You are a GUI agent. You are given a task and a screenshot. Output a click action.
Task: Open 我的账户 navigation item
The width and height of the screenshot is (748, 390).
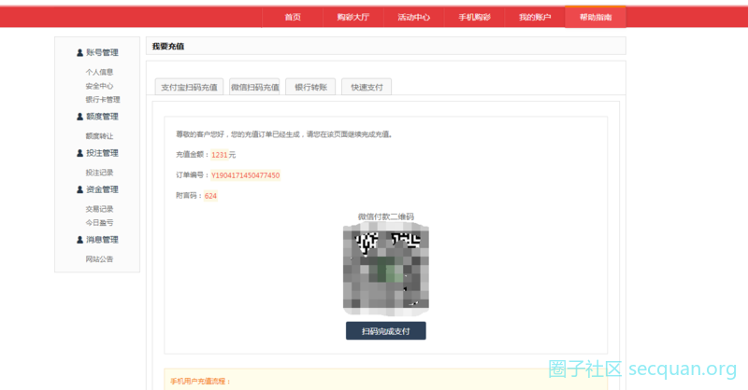[x=535, y=18]
